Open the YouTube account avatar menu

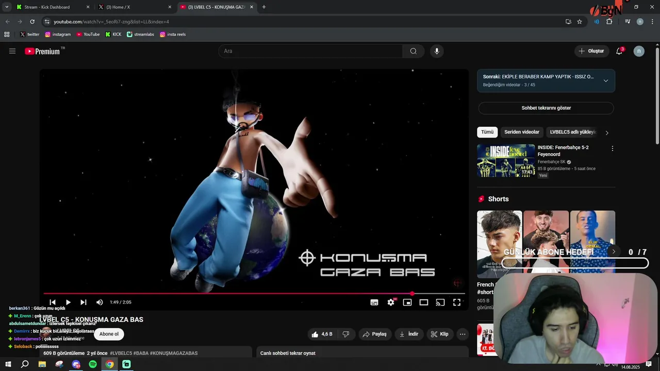coord(639,51)
